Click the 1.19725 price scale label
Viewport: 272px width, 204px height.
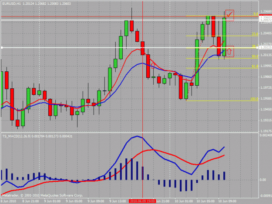pyautogui.click(x=266, y=87)
